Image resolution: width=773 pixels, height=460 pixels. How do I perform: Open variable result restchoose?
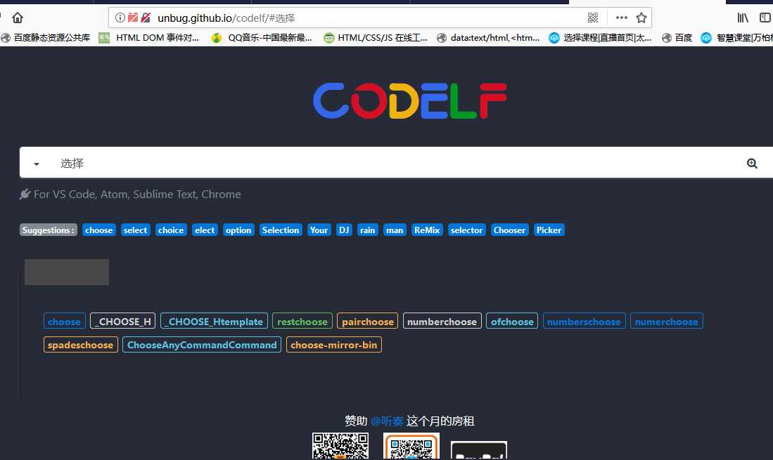[302, 321]
